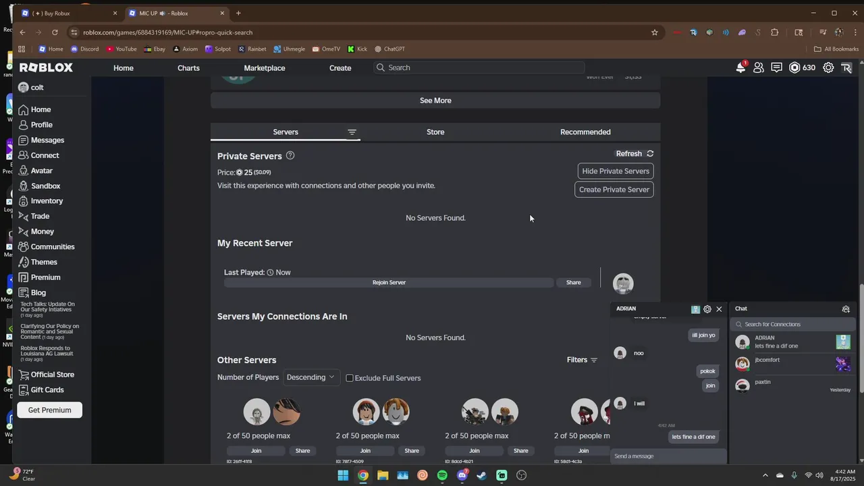Click the Private Servers help question mark
The image size is (864, 486).
pos(290,155)
